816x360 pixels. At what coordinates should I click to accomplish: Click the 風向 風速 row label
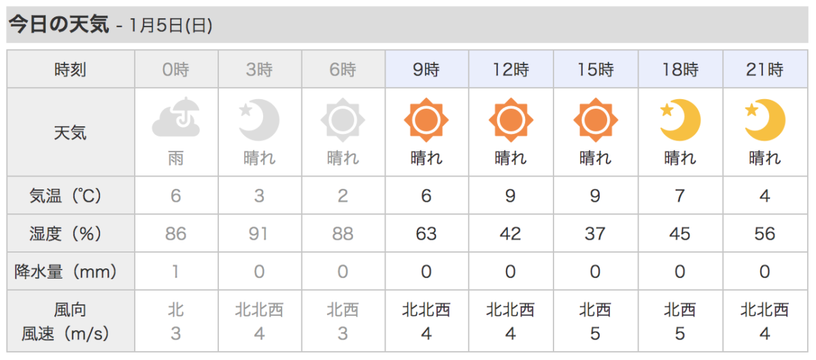pyautogui.click(x=71, y=322)
